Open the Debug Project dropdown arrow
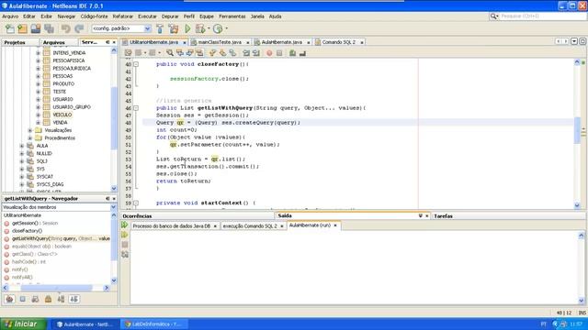This screenshot has height=330, width=588. pos(209,28)
